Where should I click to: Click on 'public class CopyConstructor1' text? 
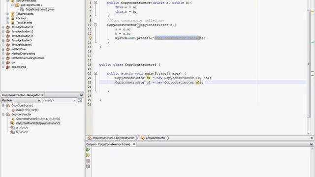tap(128, 64)
